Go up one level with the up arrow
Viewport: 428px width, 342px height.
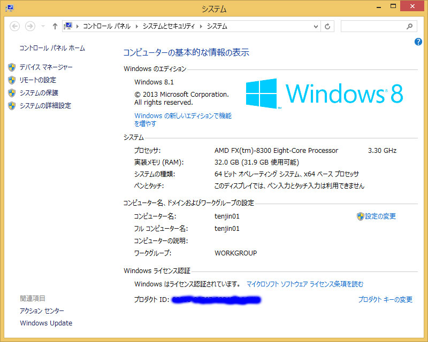pos(55,27)
